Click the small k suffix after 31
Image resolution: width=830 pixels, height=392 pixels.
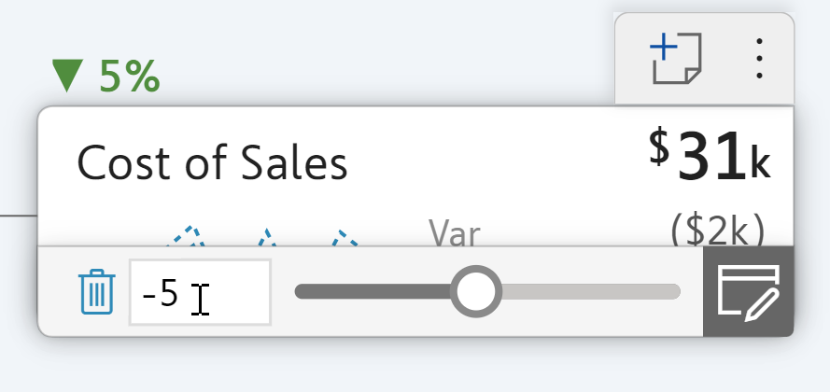761,165
